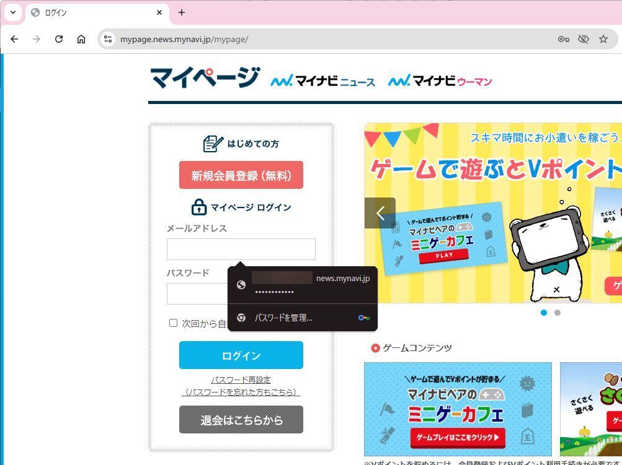The width and height of the screenshot is (622, 465).
Task: Click 新規会員登録（無料） button
Action: [241, 175]
